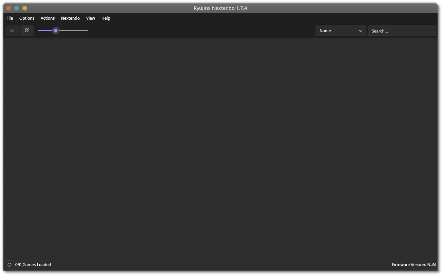Click the Firmware Version: NaN label
Screen dimensions: 443x276
(414, 265)
